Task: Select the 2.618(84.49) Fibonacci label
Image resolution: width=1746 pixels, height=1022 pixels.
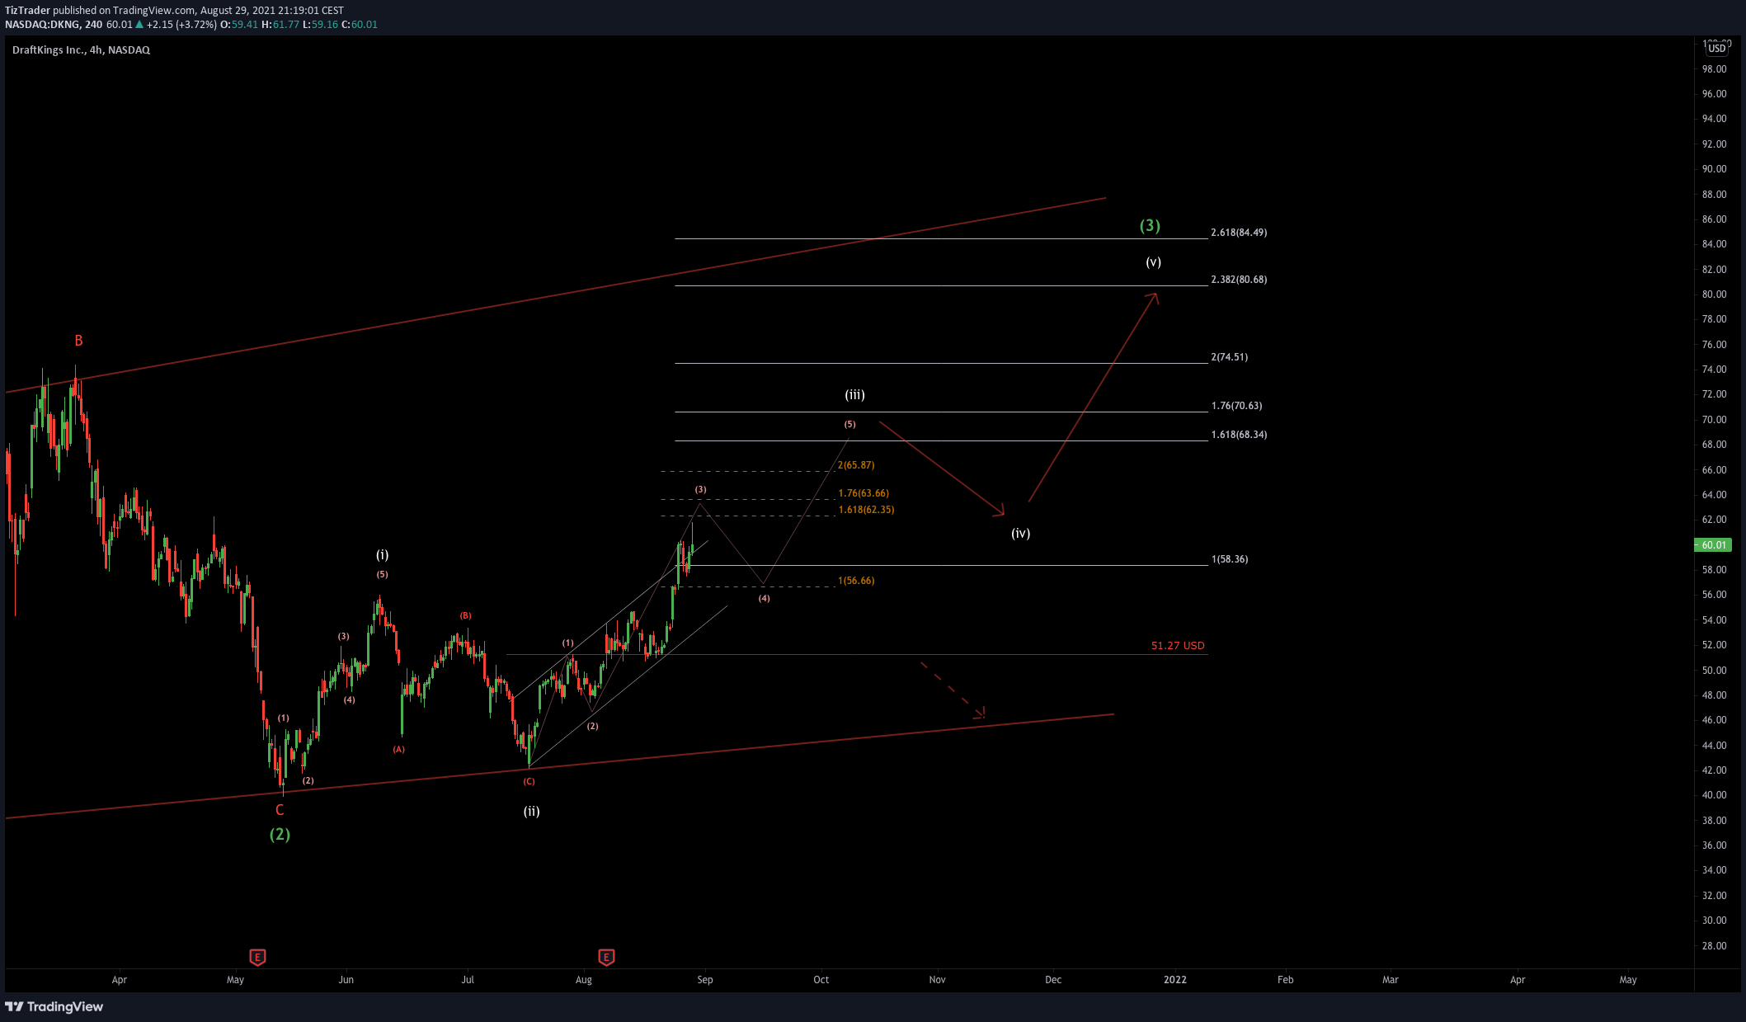Action: [1239, 233]
